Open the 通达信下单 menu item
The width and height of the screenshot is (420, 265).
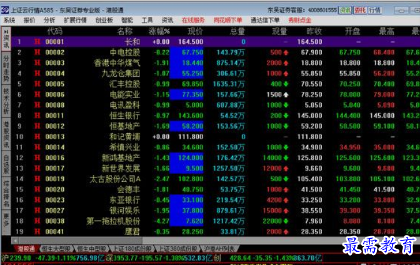coord(265,20)
